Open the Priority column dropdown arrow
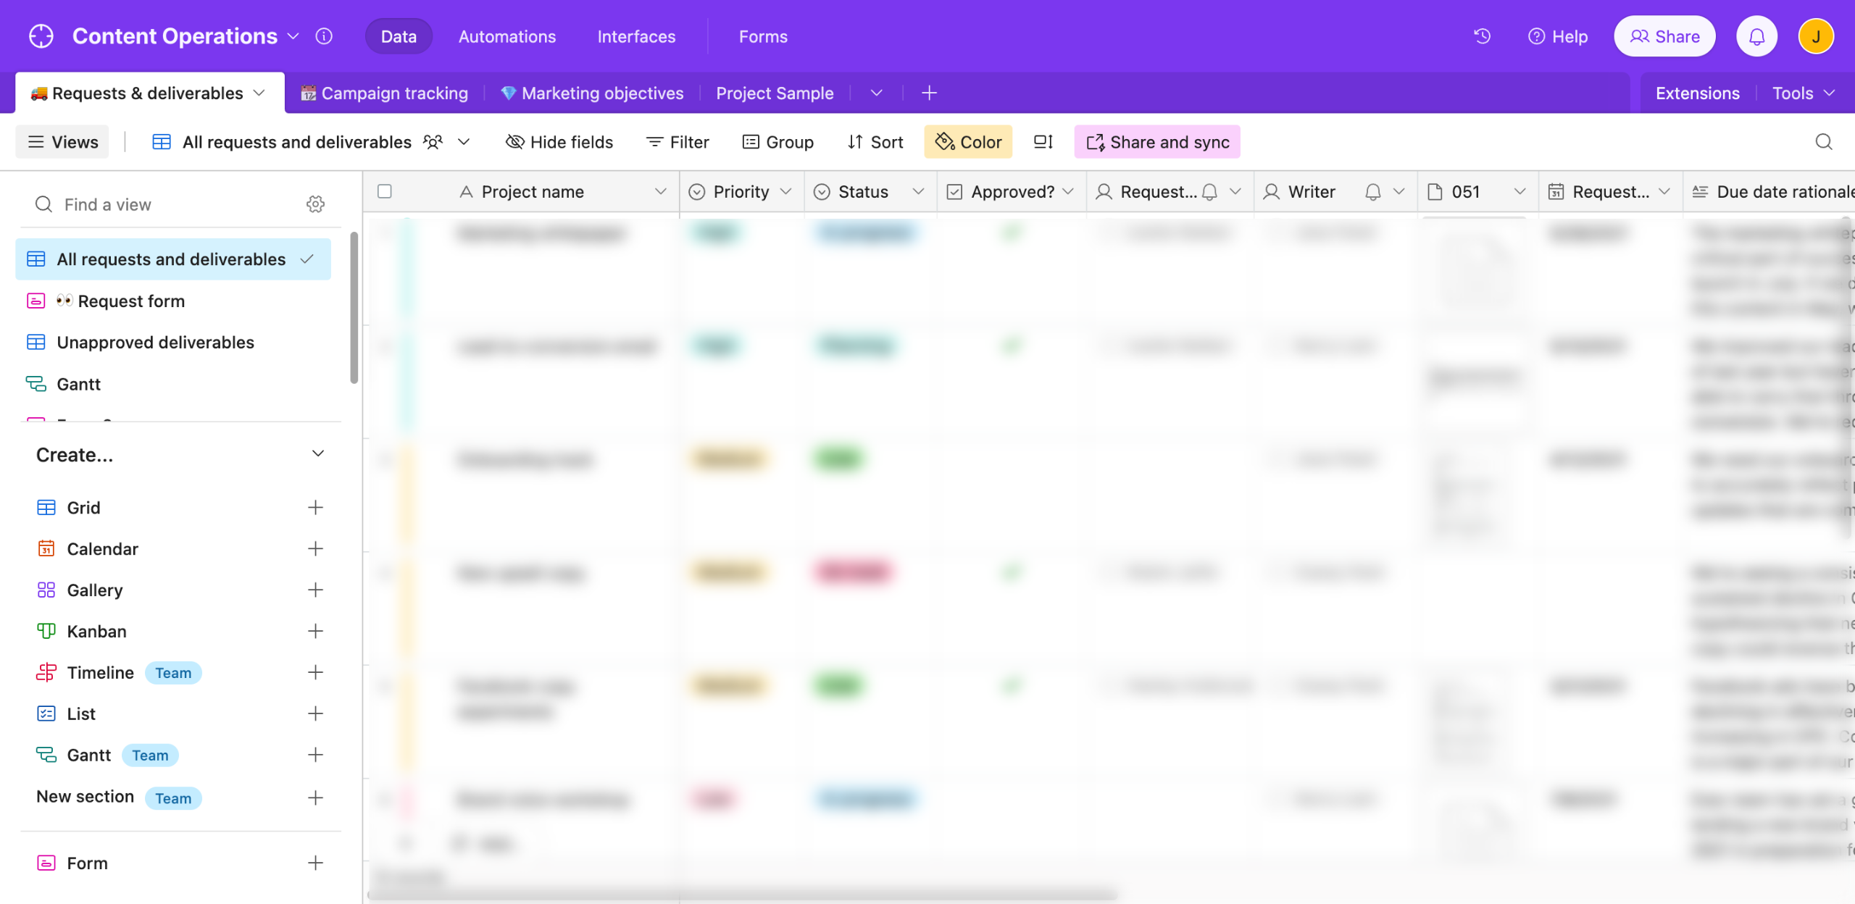 click(x=786, y=191)
